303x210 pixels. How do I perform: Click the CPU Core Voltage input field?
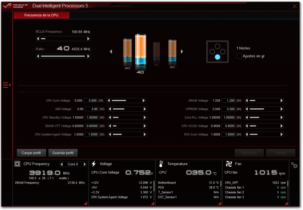point(91,100)
